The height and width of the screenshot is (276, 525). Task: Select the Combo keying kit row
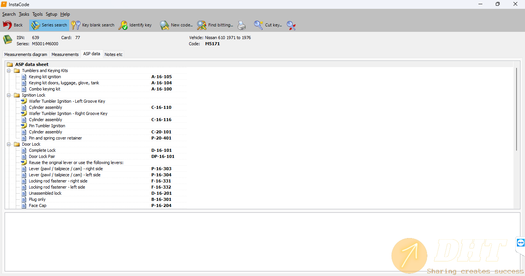click(45, 89)
